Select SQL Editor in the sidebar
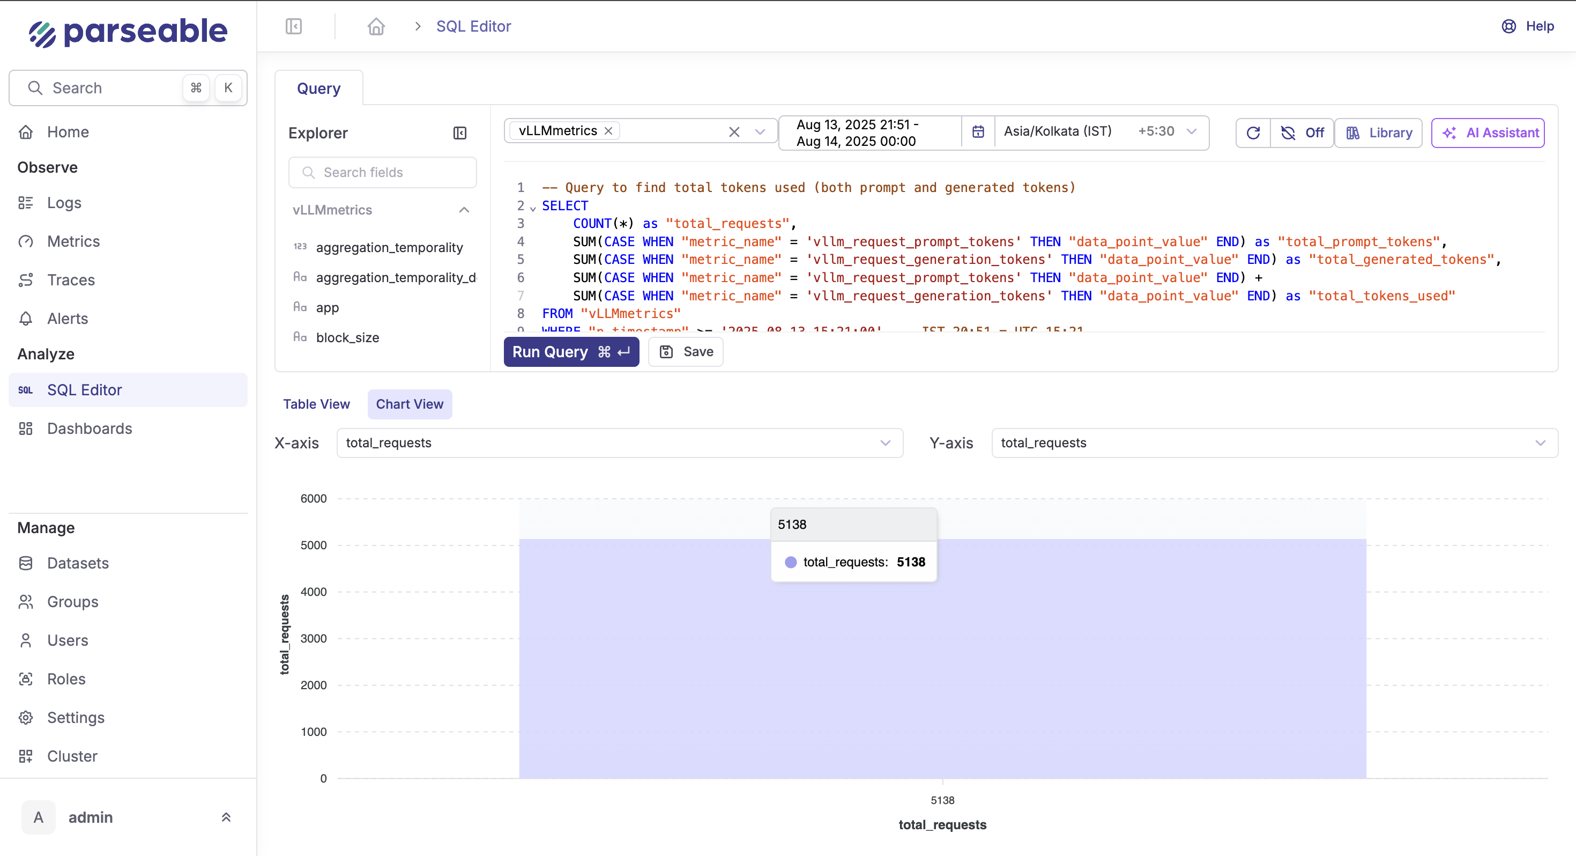The image size is (1576, 856). 128,390
